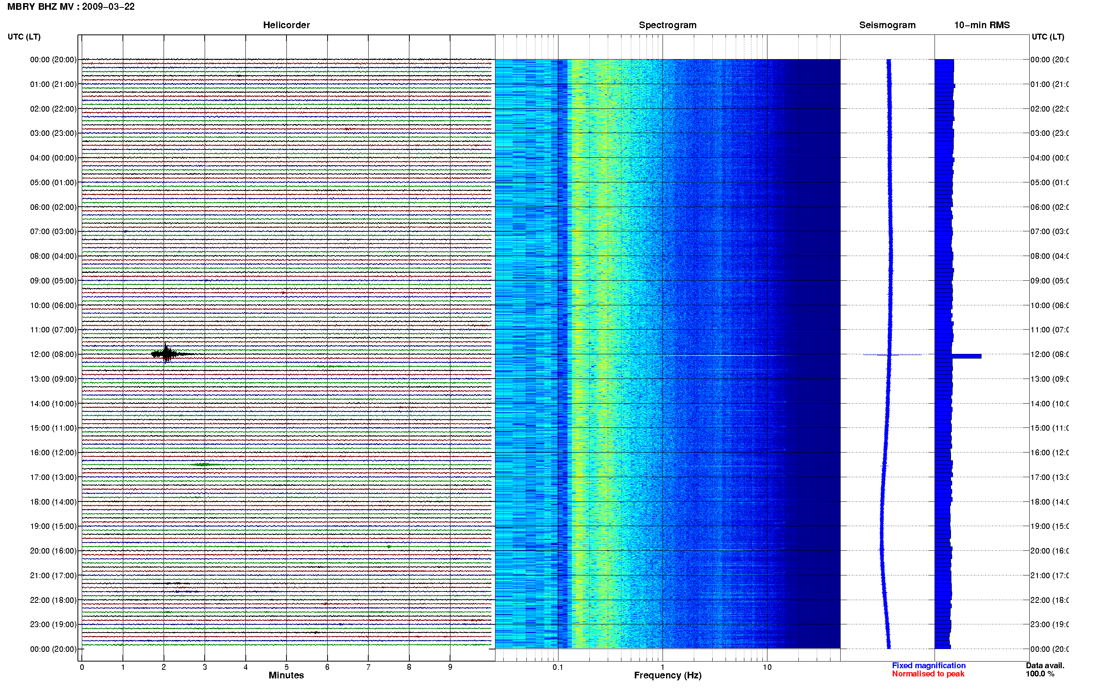This screenshot has width=1113, height=696.
Task: Click the left '18:00 (14:00)' time label
Action: coord(53,502)
